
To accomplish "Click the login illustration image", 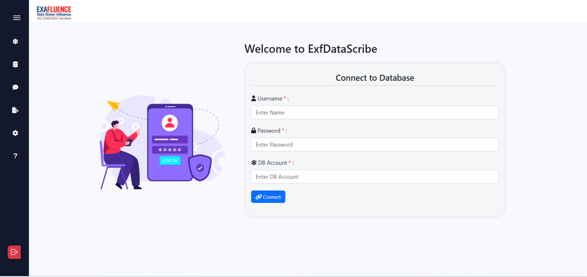I will (x=162, y=142).
